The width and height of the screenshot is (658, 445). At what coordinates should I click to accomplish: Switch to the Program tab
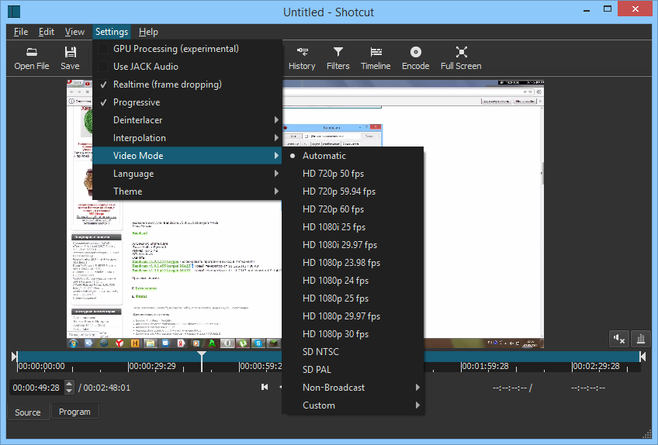click(74, 412)
